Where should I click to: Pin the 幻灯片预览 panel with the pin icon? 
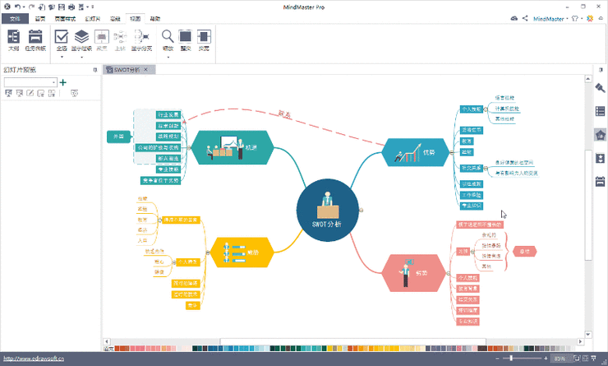95,70
